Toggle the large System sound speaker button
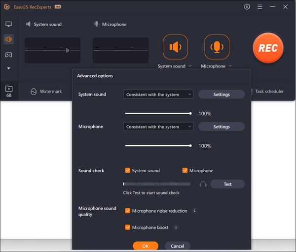Image resolution: width=296 pixels, height=252 pixels. point(175,47)
